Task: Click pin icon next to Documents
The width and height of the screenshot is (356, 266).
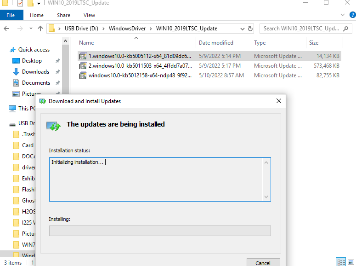Action: point(58,82)
